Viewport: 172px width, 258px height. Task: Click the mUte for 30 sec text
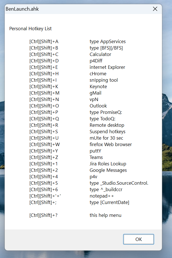(106, 138)
